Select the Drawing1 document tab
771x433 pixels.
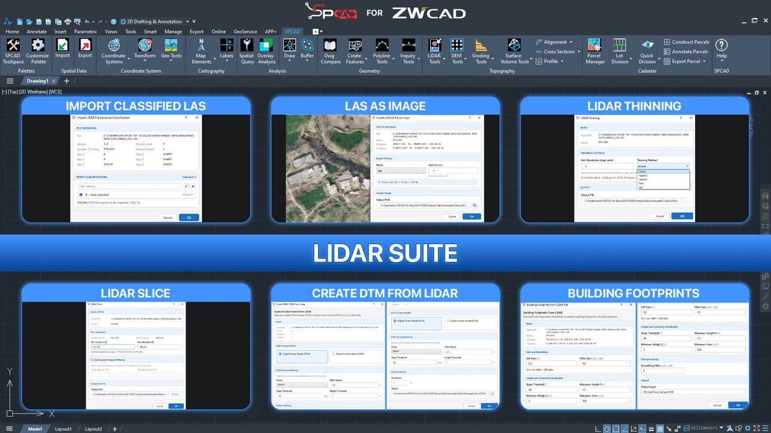[37, 81]
